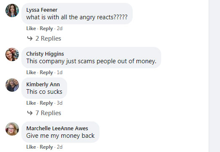This screenshot has width=220, height=152.
Task: Expand 7 Replies under Kimberly Ann's comment
Action: (x=48, y=113)
